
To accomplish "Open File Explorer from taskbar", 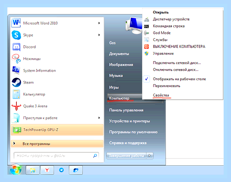I will (x=33, y=170).
